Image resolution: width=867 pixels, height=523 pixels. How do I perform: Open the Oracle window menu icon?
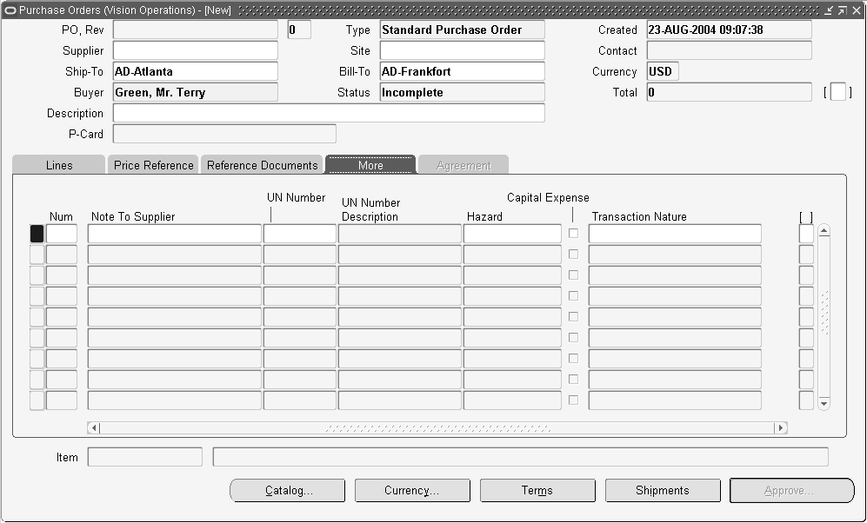pos(10,10)
